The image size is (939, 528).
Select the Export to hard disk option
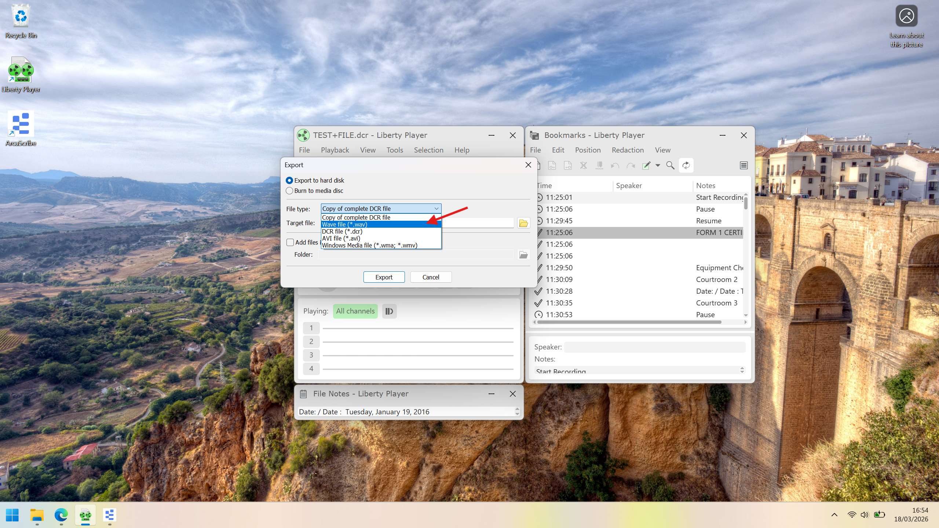[x=289, y=180]
